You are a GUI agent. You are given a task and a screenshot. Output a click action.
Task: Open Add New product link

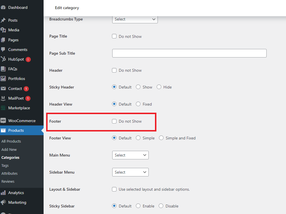(x=9, y=149)
